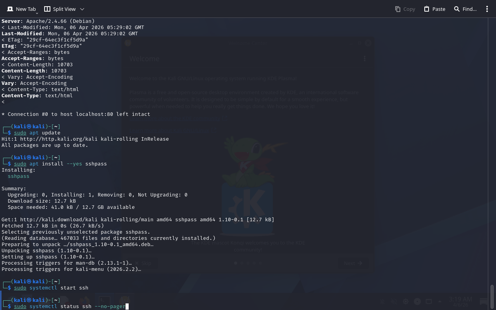Viewport: 496px width, 310px height.
Task: Click the "New Tab" text label
Action: [x=26, y=9]
